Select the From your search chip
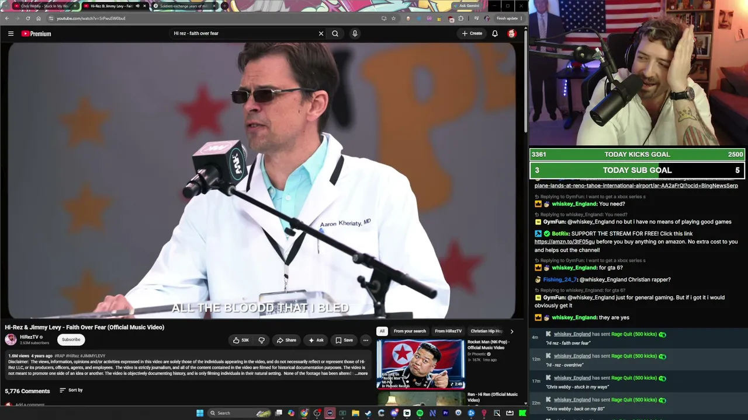748x420 pixels. click(410, 331)
